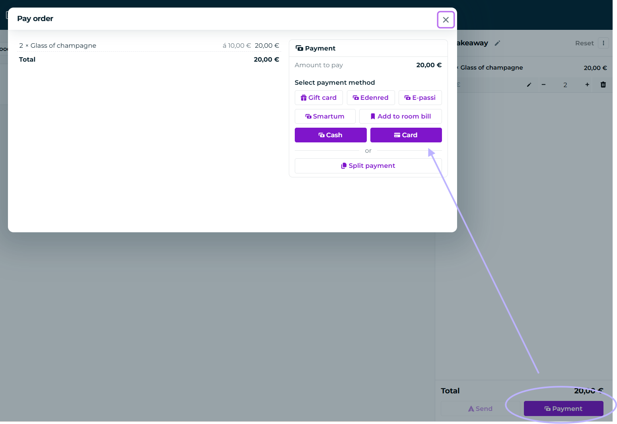Click the Reset order link
Image resolution: width=617 pixels, height=424 pixels.
584,43
